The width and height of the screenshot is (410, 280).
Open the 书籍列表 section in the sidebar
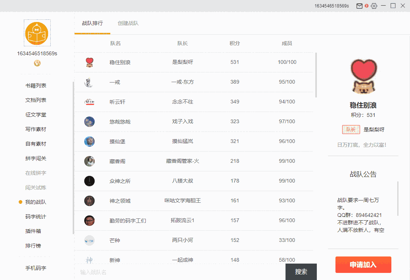(35, 85)
